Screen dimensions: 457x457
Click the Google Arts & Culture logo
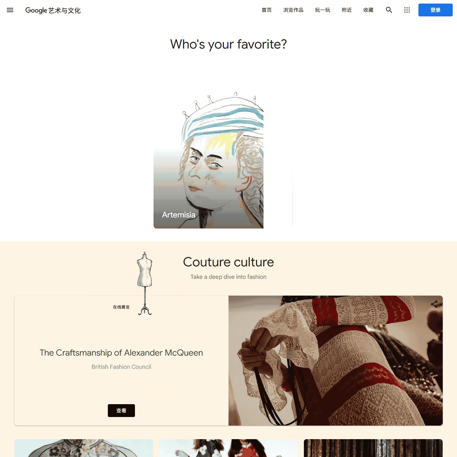point(53,10)
